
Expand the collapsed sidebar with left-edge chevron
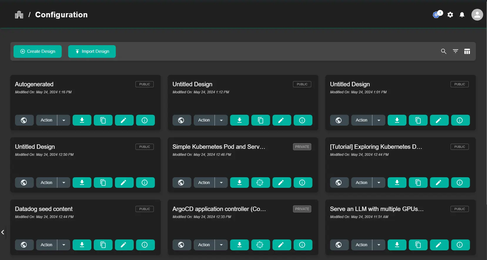[3, 232]
